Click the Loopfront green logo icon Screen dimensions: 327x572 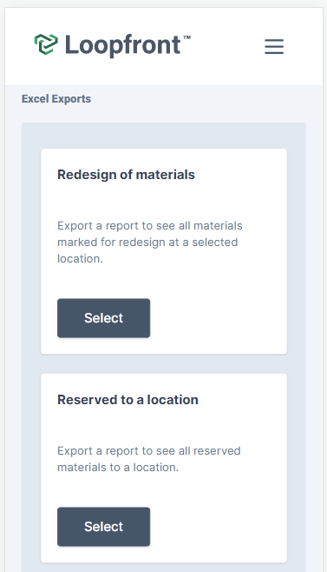pyautogui.click(x=46, y=44)
